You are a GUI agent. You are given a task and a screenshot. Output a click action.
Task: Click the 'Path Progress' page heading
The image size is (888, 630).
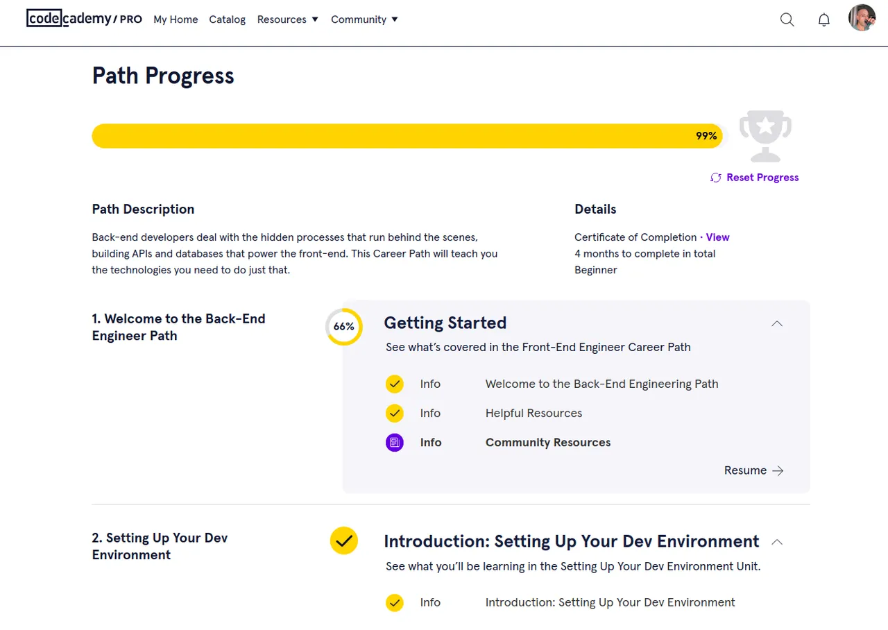[163, 76]
